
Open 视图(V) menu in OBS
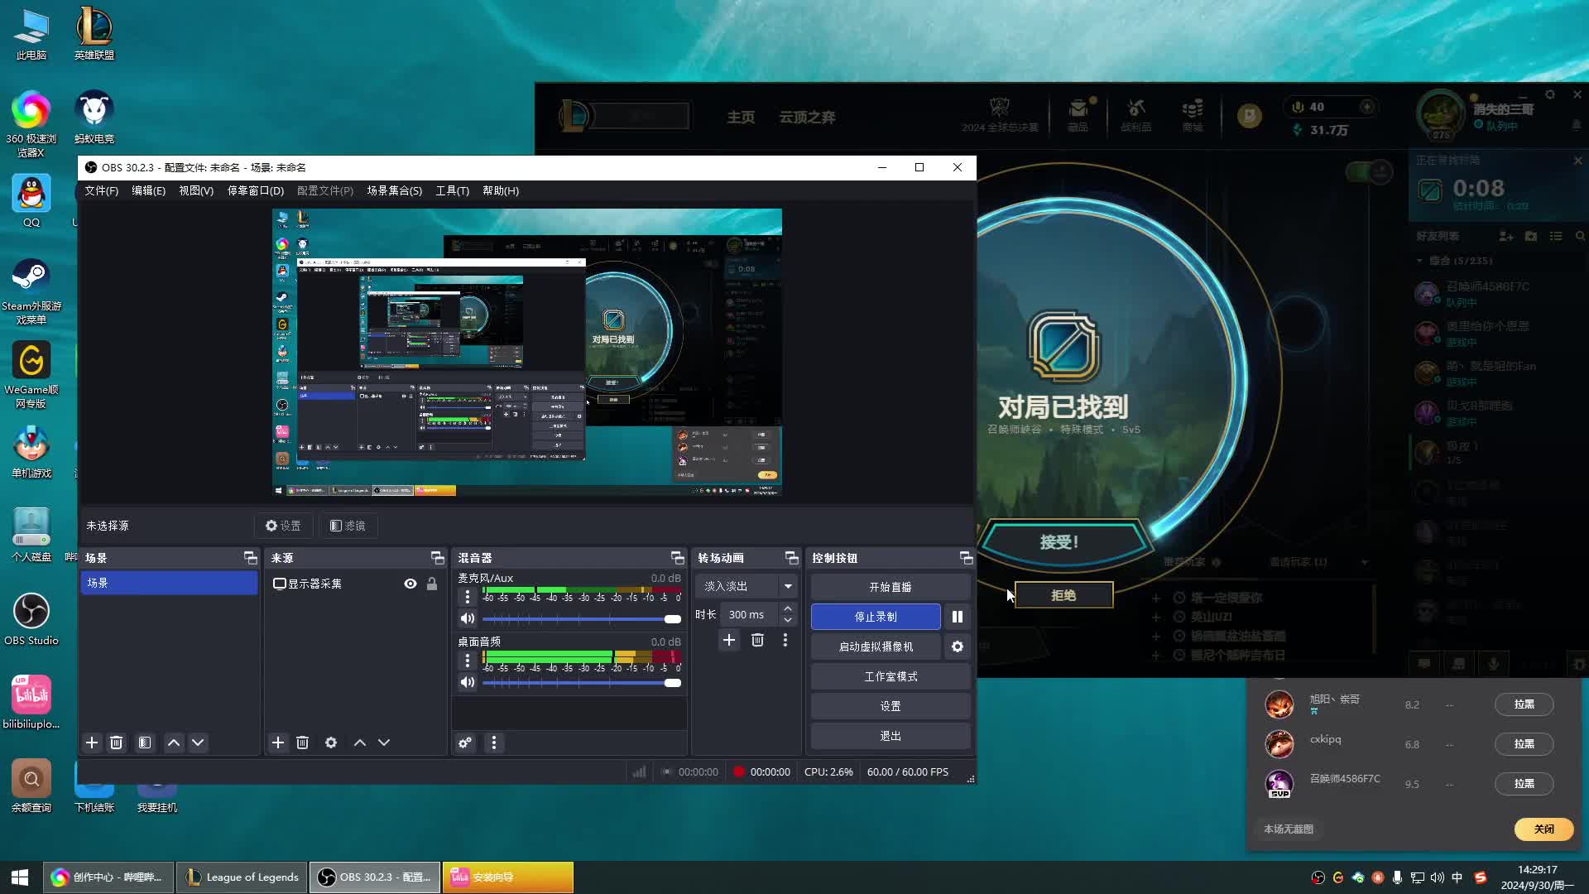point(196,190)
